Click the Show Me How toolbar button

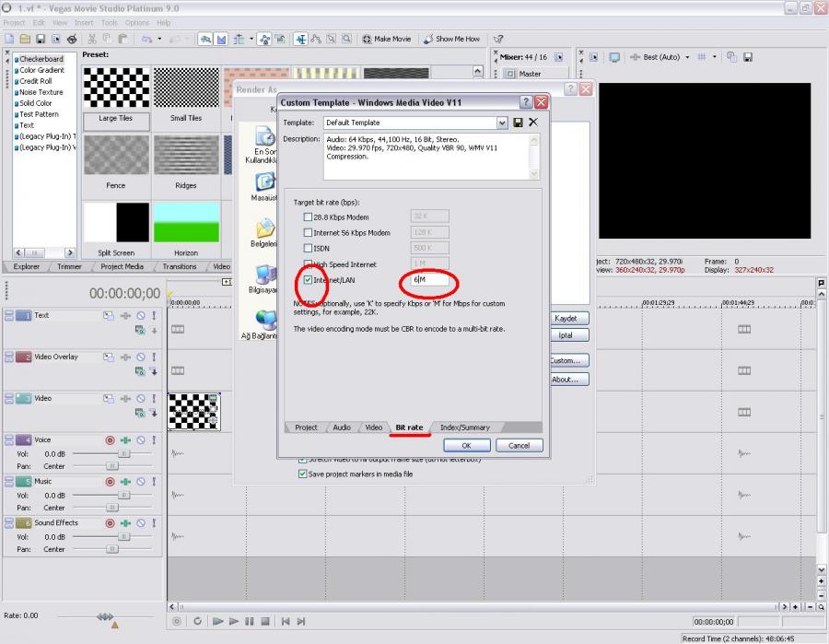tap(452, 39)
